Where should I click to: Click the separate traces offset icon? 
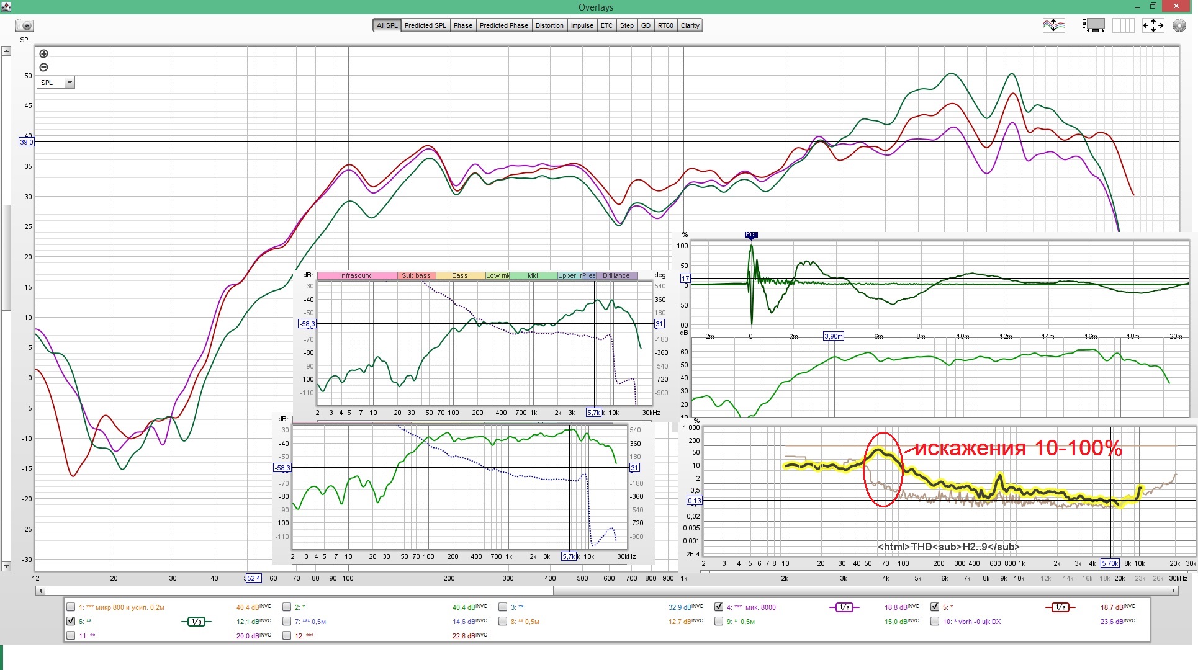pos(1053,25)
